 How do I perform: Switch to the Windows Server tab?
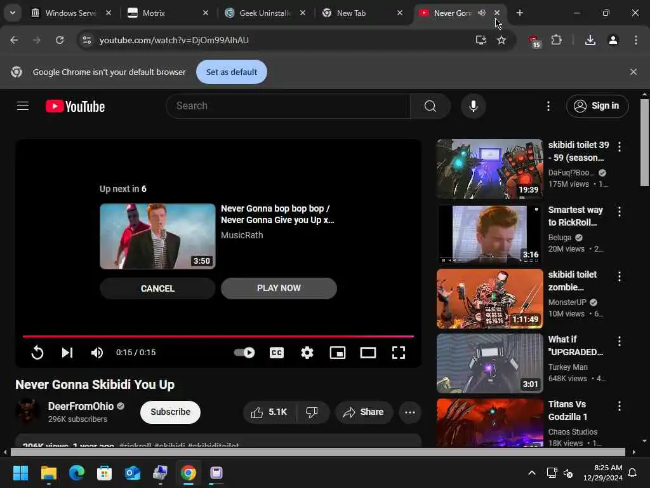click(72, 13)
